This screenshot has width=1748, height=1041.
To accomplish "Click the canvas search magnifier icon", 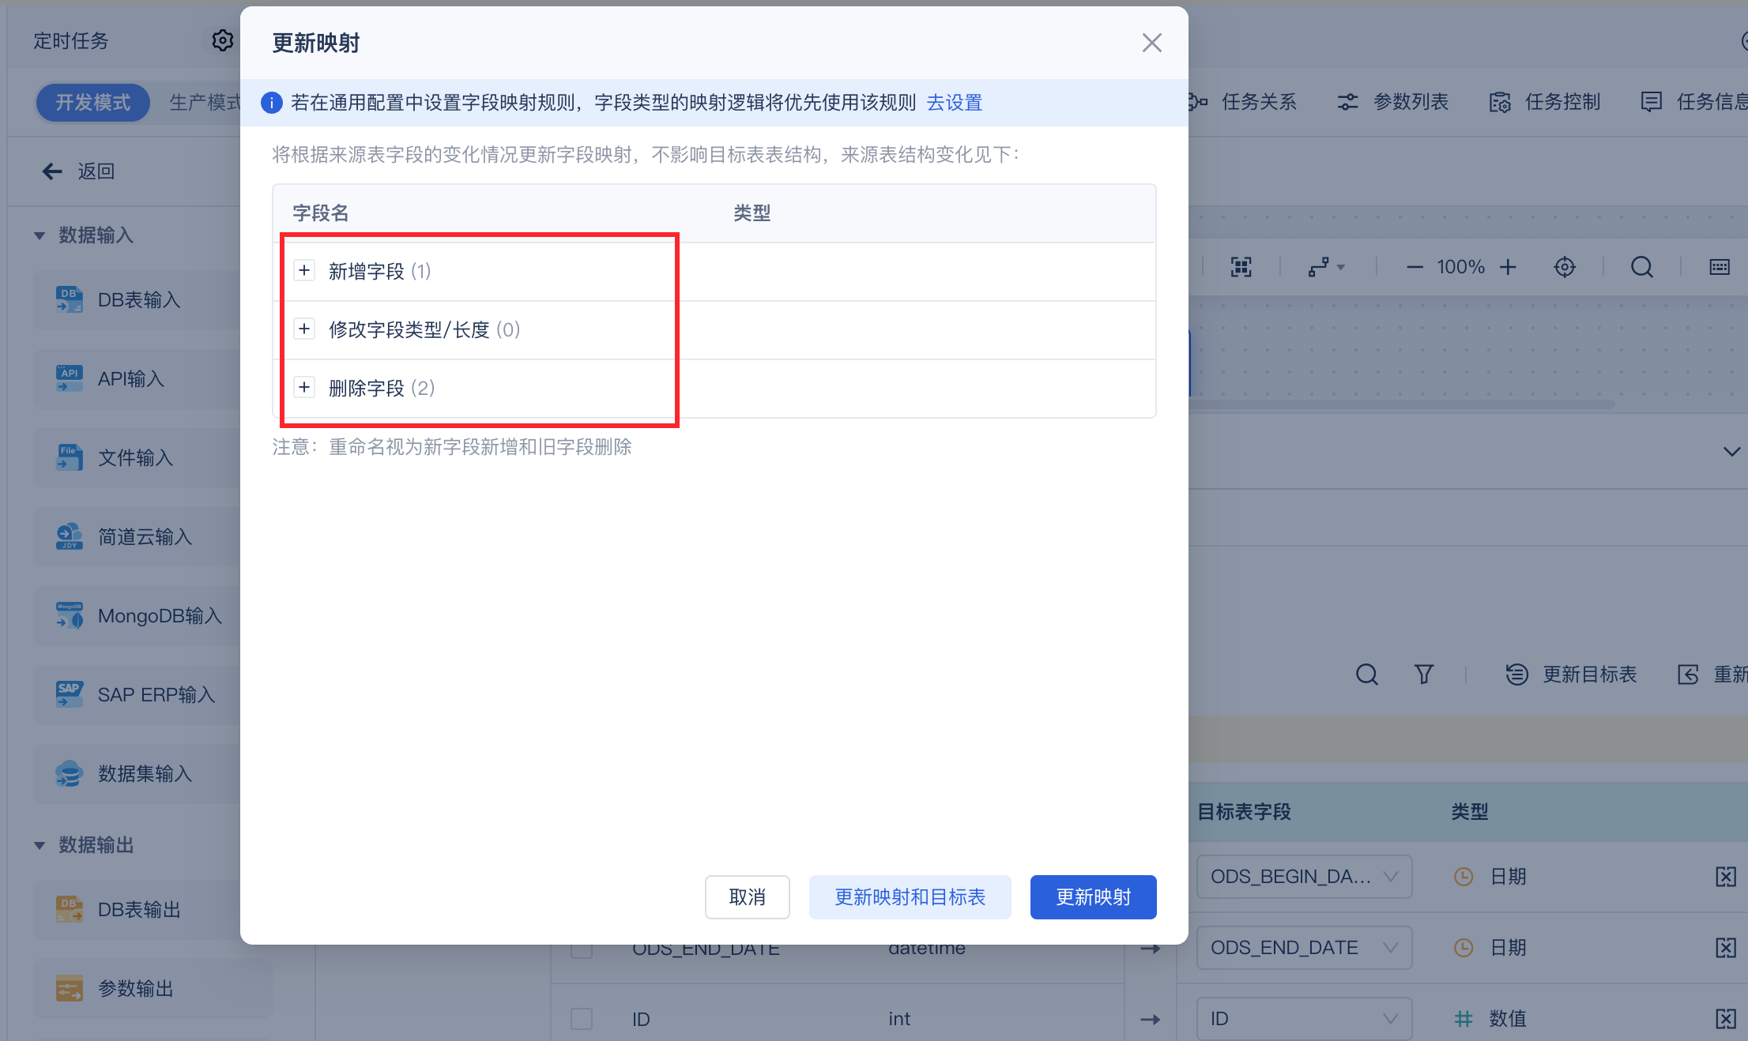I will pyautogui.click(x=1641, y=267).
